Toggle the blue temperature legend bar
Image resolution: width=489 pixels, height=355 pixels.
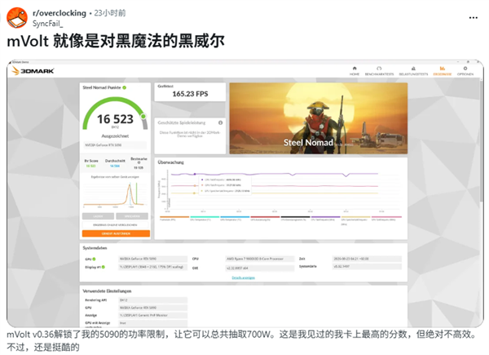235,217
